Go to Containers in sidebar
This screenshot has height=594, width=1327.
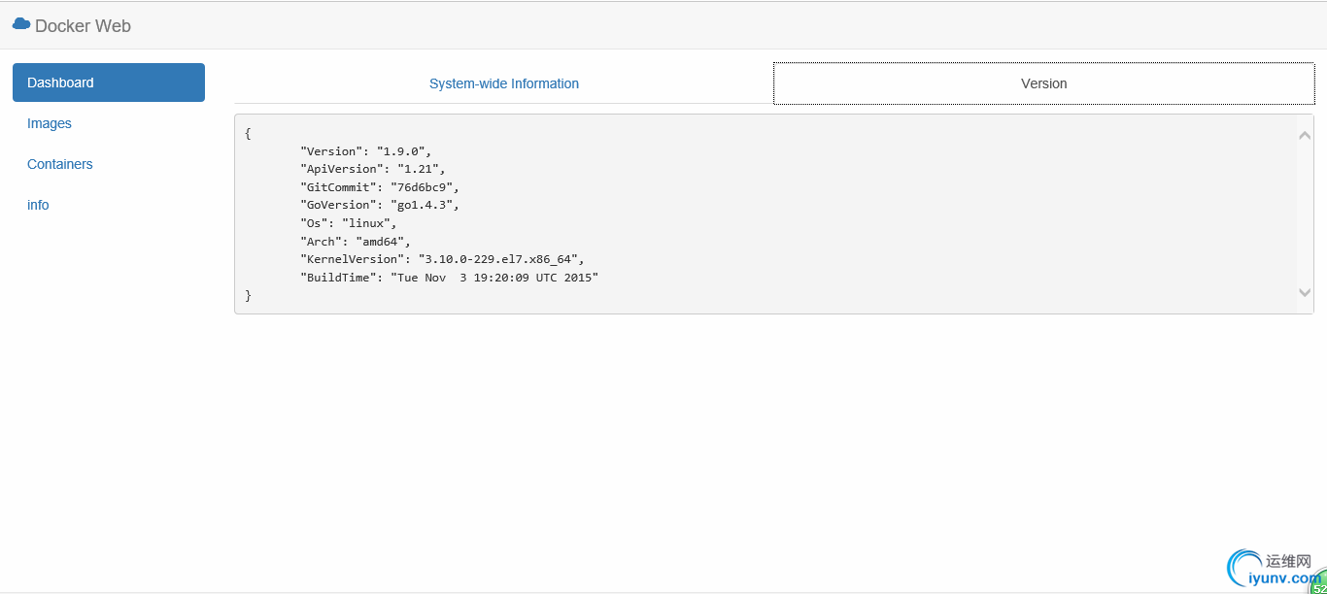[x=60, y=164]
